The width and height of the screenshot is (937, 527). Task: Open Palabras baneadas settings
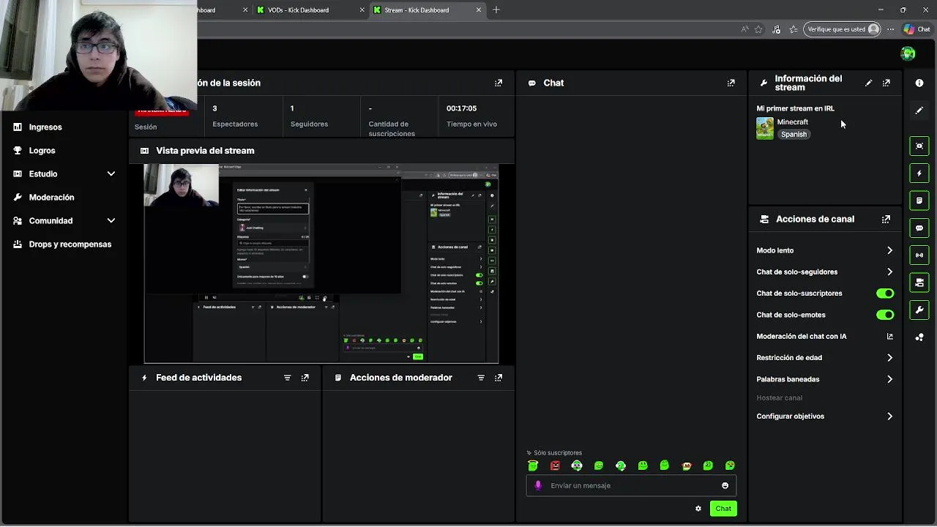824,379
